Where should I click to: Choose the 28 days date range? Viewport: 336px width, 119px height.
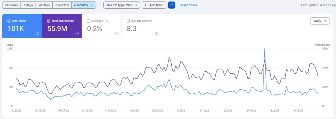pos(45,5)
